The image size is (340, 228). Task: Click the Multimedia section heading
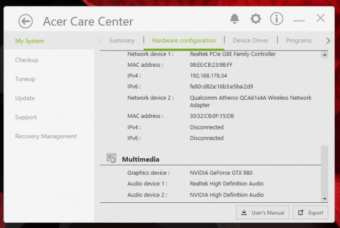pyautogui.click(x=141, y=159)
